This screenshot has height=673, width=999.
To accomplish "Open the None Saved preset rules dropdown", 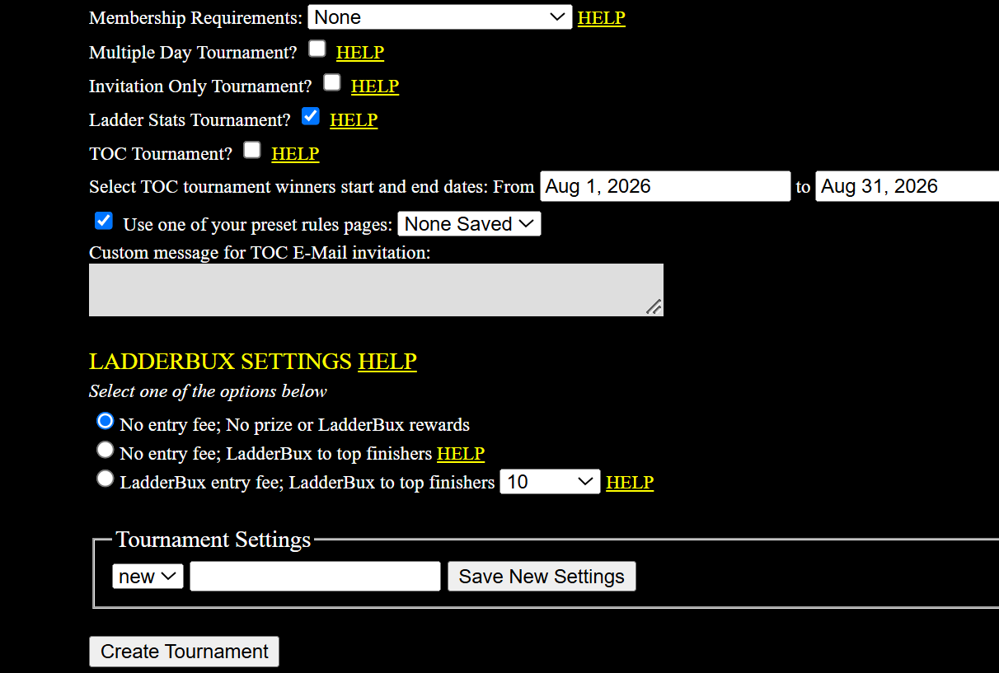I will click(469, 224).
